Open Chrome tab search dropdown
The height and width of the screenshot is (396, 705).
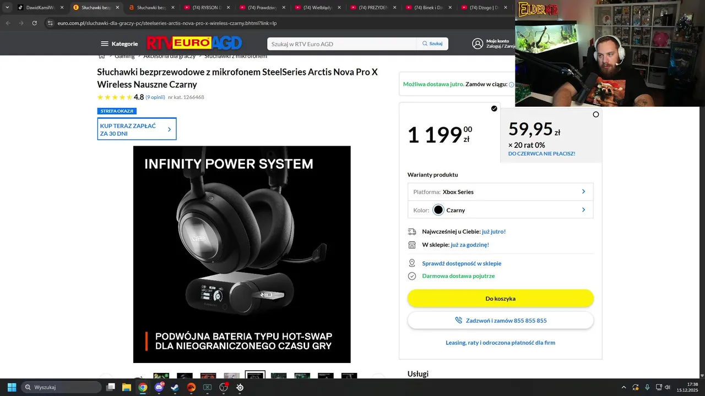pyautogui.click(x=7, y=8)
